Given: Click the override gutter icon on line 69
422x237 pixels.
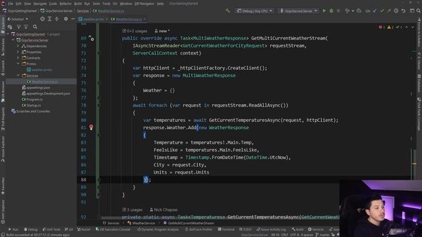Looking at the screenshot, I should coord(91,38).
